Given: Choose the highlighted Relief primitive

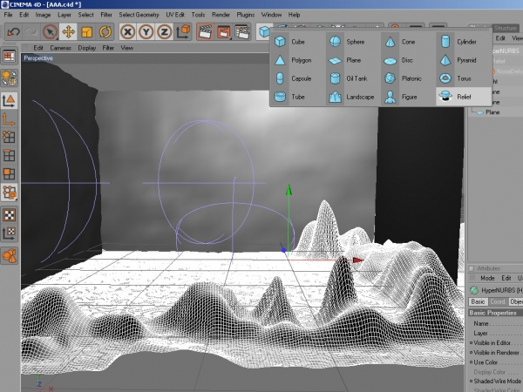Looking at the screenshot, I should (464, 97).
